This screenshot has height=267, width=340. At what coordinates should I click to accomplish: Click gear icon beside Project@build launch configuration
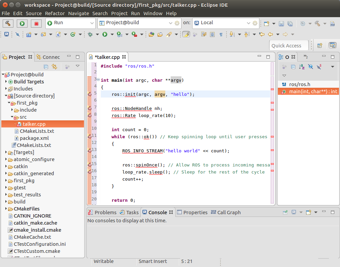click(x=177, y=23)
